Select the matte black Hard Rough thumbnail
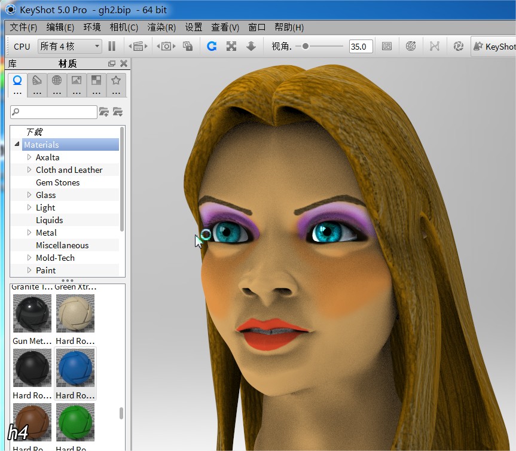Screen dimensions: 516x451 [32, 368]
